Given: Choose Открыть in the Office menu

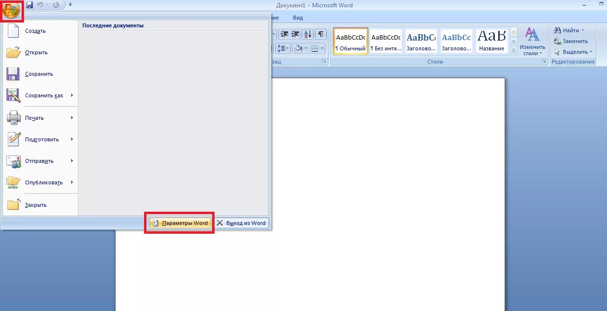Looking at the screenshot, I should tap(40, 52).
